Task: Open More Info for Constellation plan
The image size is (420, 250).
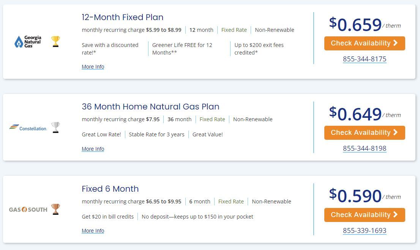Action: point(93,149)
